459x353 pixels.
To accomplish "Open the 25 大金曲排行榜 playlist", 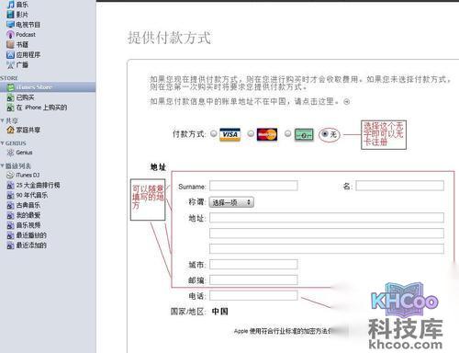I will click(34, 185).
